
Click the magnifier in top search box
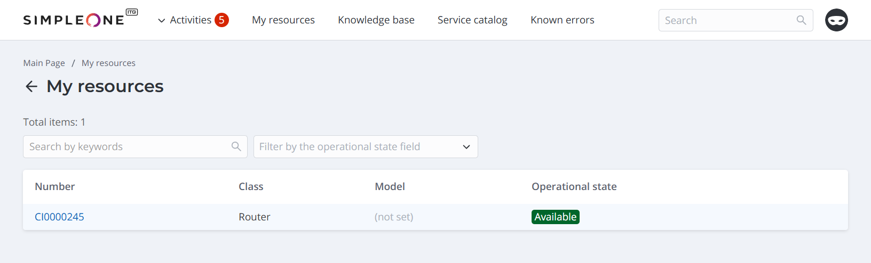pyautogui.click(x=801, y=20)
